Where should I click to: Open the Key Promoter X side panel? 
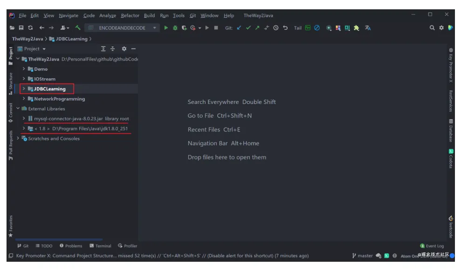(x=451, y=65)
